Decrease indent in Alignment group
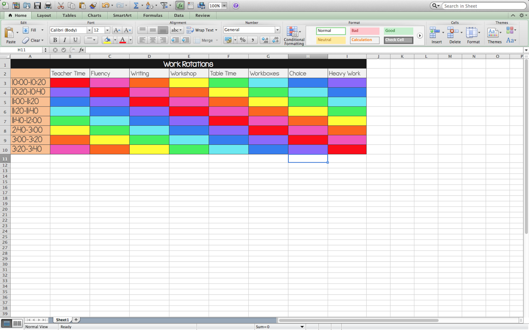Screen dimensions: 529x330 (175, 40)
